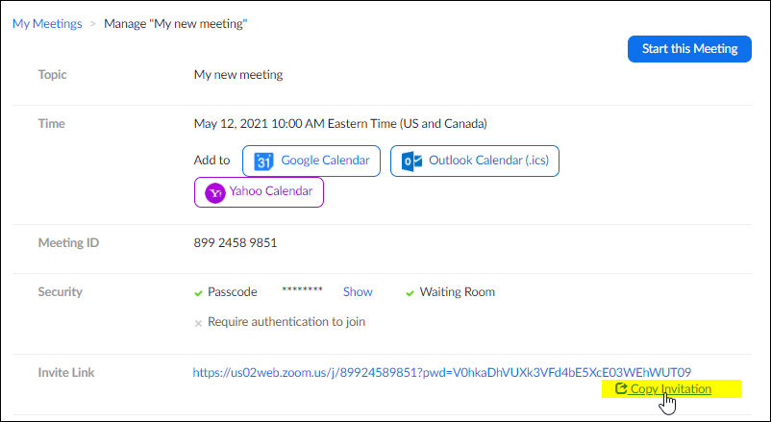Click the green Passcode checkmark
The width and height of the screenshot is (771, 422).
198,293
